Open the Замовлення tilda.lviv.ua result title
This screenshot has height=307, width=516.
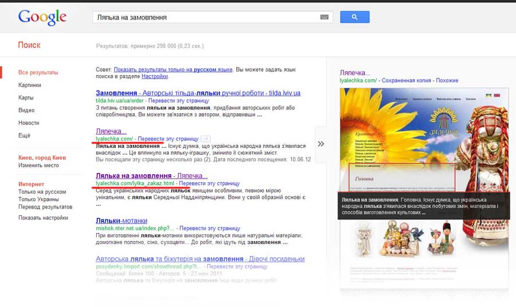(x=198, y=93)
